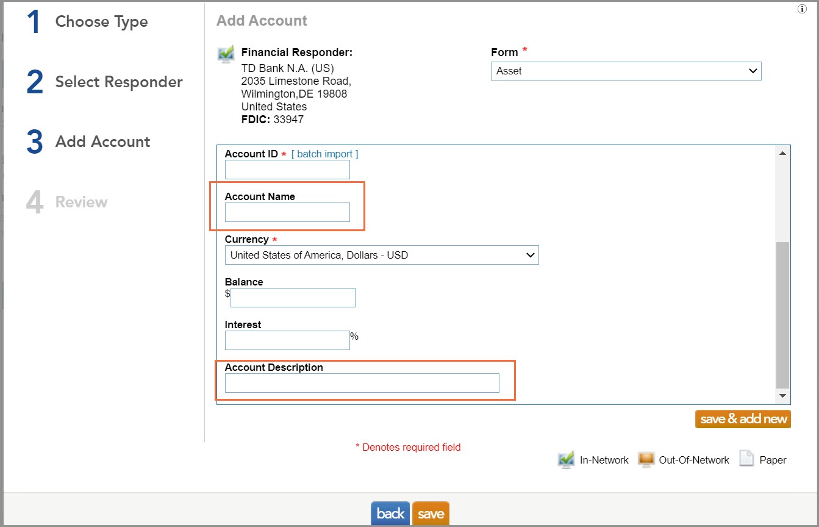Click the In-Network legend icon
This screenshot has width=819, height=527.
coord(566,459)
